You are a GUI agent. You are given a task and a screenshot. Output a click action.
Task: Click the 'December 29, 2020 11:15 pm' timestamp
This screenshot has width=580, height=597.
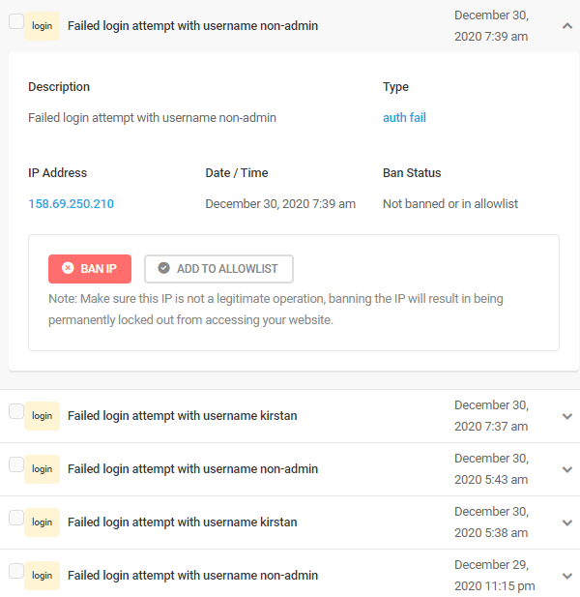[x=494, y=576]
